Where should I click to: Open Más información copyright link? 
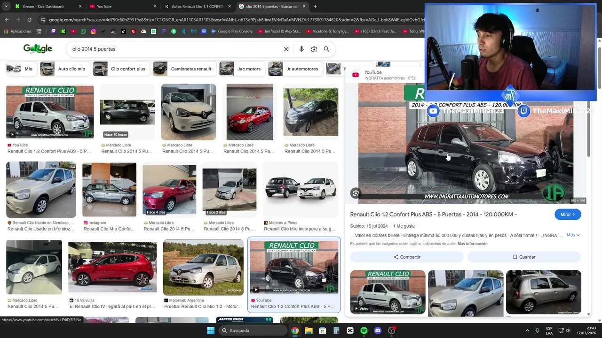tap(472, 244)
